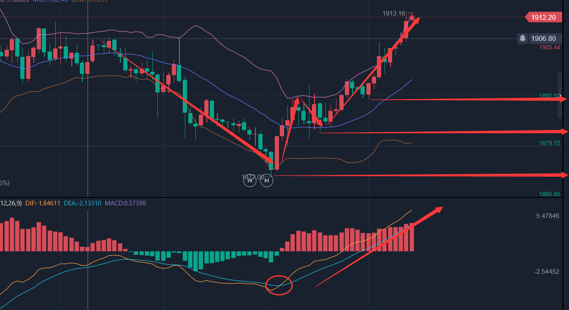Click the 1866.85 price axis label
Image resolution: width=569 pixels, height=310 pixels.
click(550, 194)
